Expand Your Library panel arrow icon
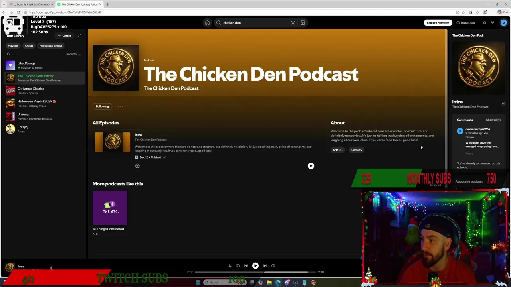The height and width of the screenshot is (287, 511). (79, 36)
